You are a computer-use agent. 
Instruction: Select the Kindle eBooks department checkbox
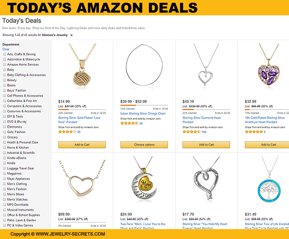coord(5,158)
